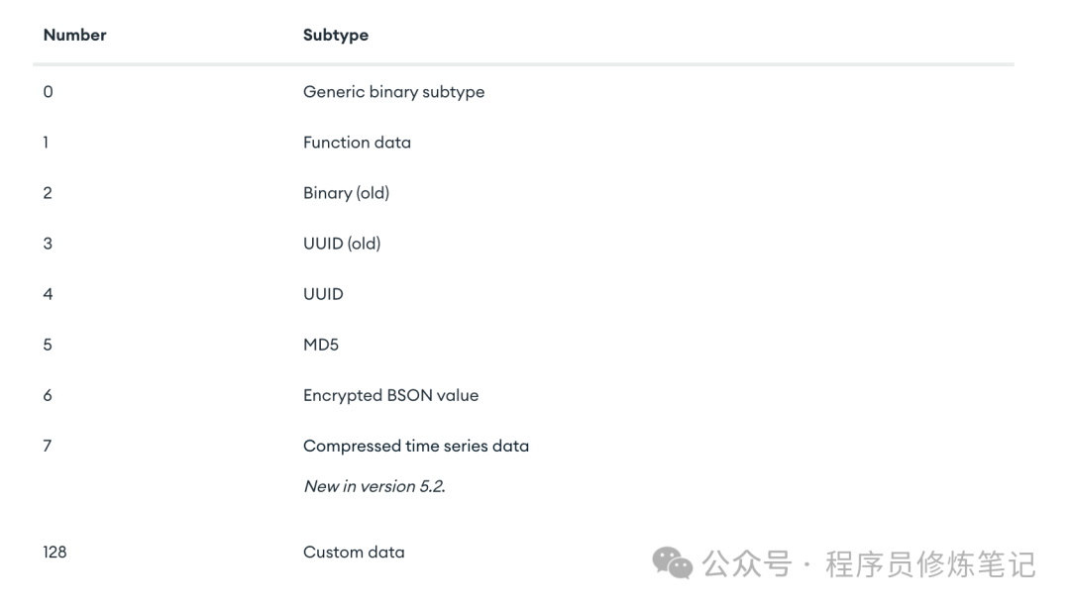
Task: Click the "MD5" subtype cell
Action: click(322, 345)
